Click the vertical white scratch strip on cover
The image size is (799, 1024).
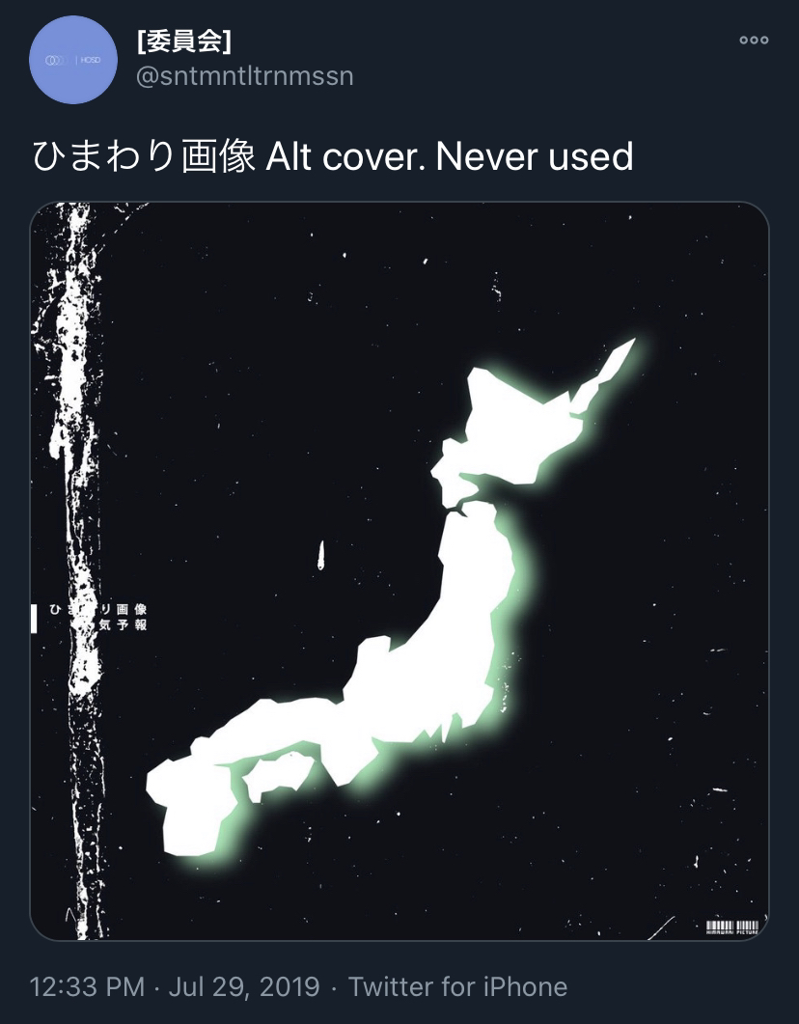tap(75, 570)
